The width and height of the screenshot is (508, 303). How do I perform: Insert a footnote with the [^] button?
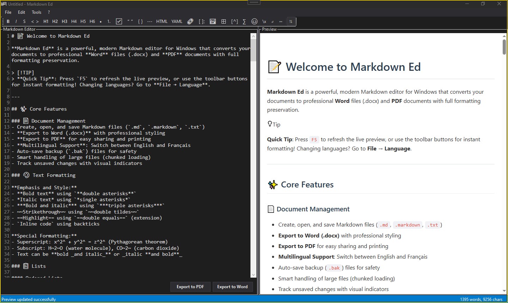pos(235,21)
